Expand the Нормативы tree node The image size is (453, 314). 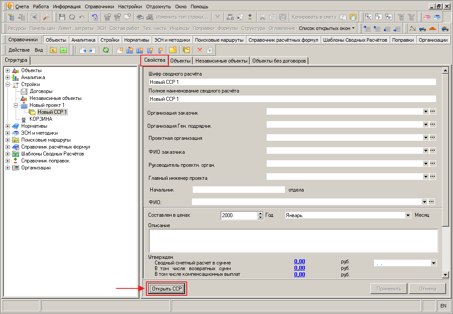7,126
